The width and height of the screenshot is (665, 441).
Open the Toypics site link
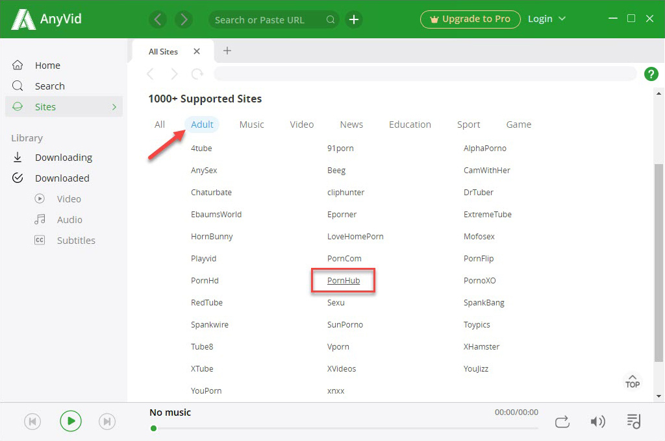[477, 324]
